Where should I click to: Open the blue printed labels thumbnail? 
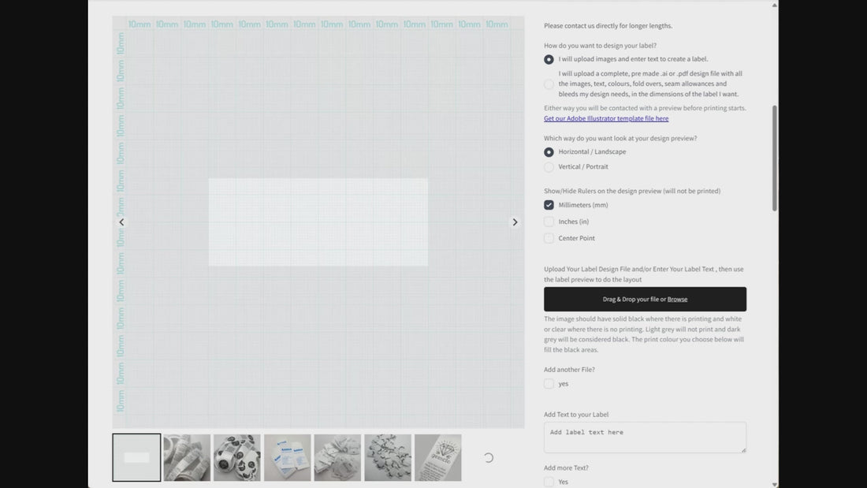288,457
